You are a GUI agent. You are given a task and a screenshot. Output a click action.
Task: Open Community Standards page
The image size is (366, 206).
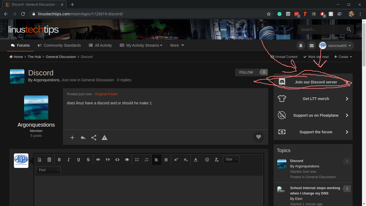point(59,45)
